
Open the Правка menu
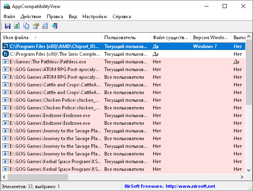(x=55, y=17)
